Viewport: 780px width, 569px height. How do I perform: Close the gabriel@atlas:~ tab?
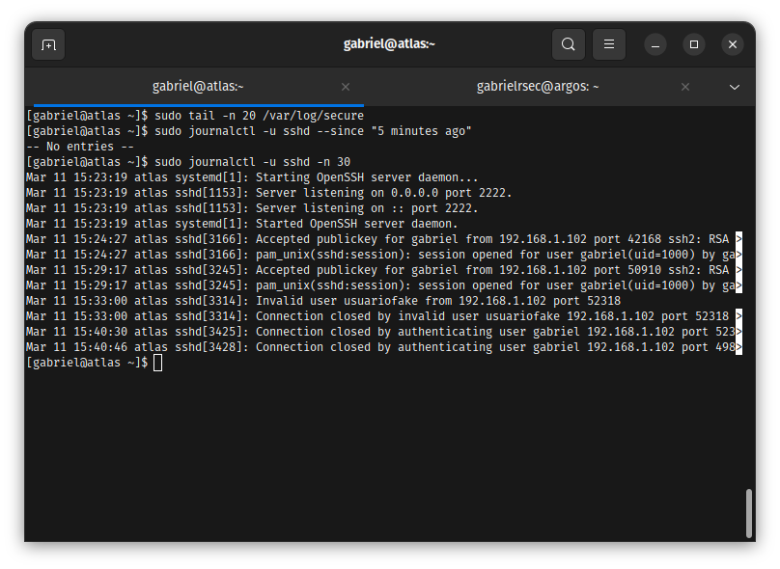pyautogui.click(x=346, y=87)
